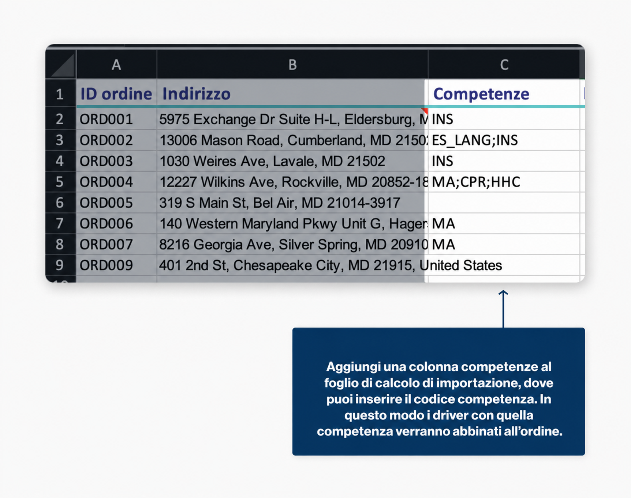Image resolution: width=631 pixels, height=498 pixels.
Task: Select INS skill cell for ORD003
Action: click(504, 161)
